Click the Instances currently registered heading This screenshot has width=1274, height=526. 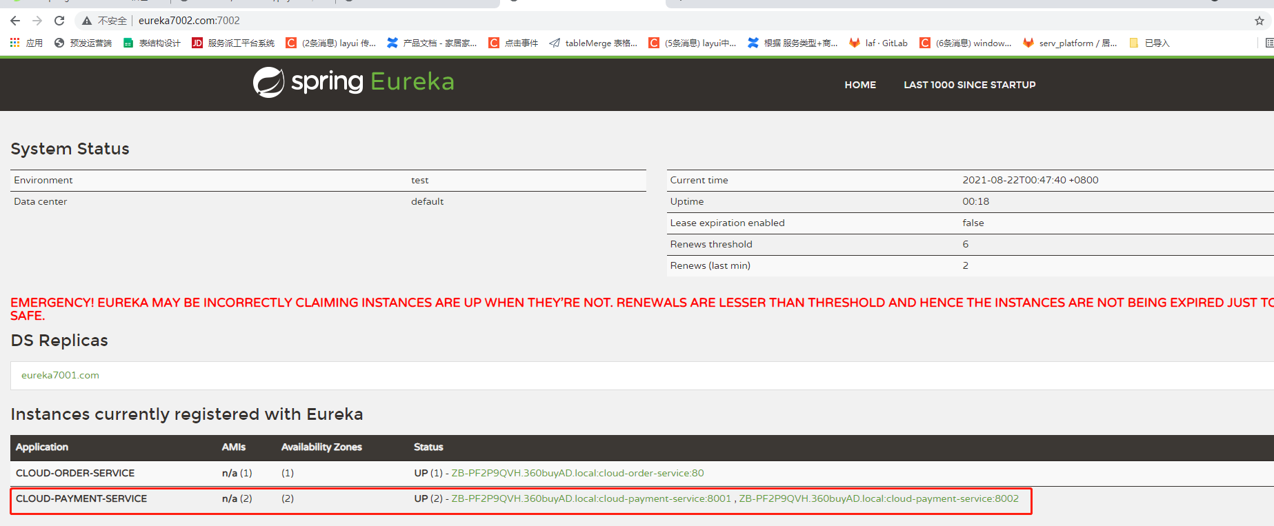coord(187,414)
